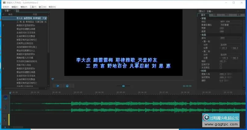Switch to the 特效 tab in the properties panel
Screen dimensions: 247x130
[x=227, y=15]
